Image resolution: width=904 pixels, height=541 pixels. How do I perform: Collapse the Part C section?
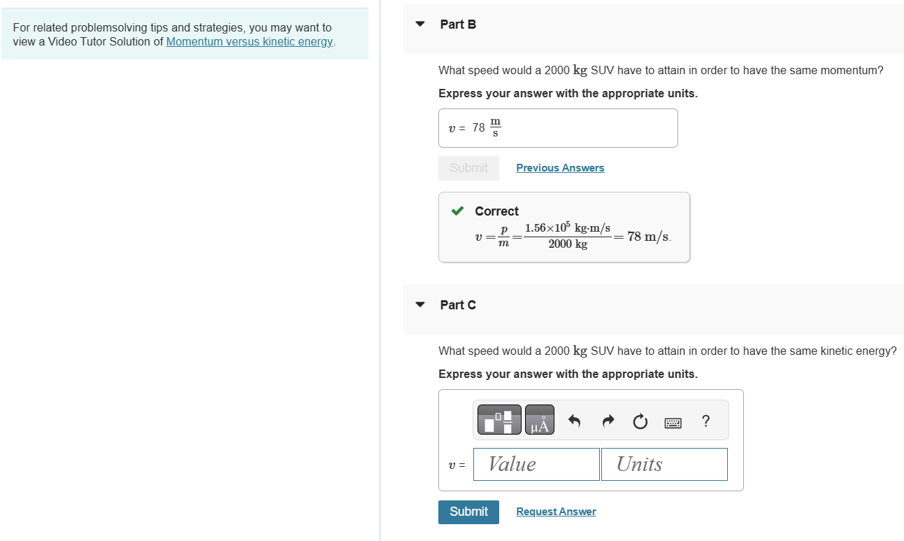tap(419, 304)
